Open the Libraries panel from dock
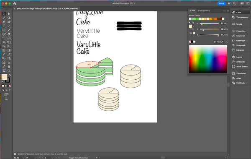 240,50
